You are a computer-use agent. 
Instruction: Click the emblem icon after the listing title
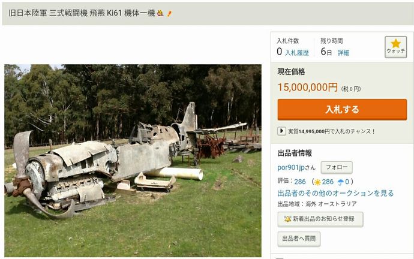pyautogui.click(x=160, y=13)
